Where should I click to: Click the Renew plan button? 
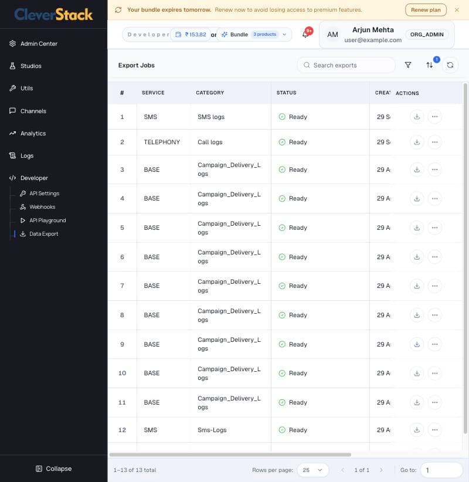426,10
